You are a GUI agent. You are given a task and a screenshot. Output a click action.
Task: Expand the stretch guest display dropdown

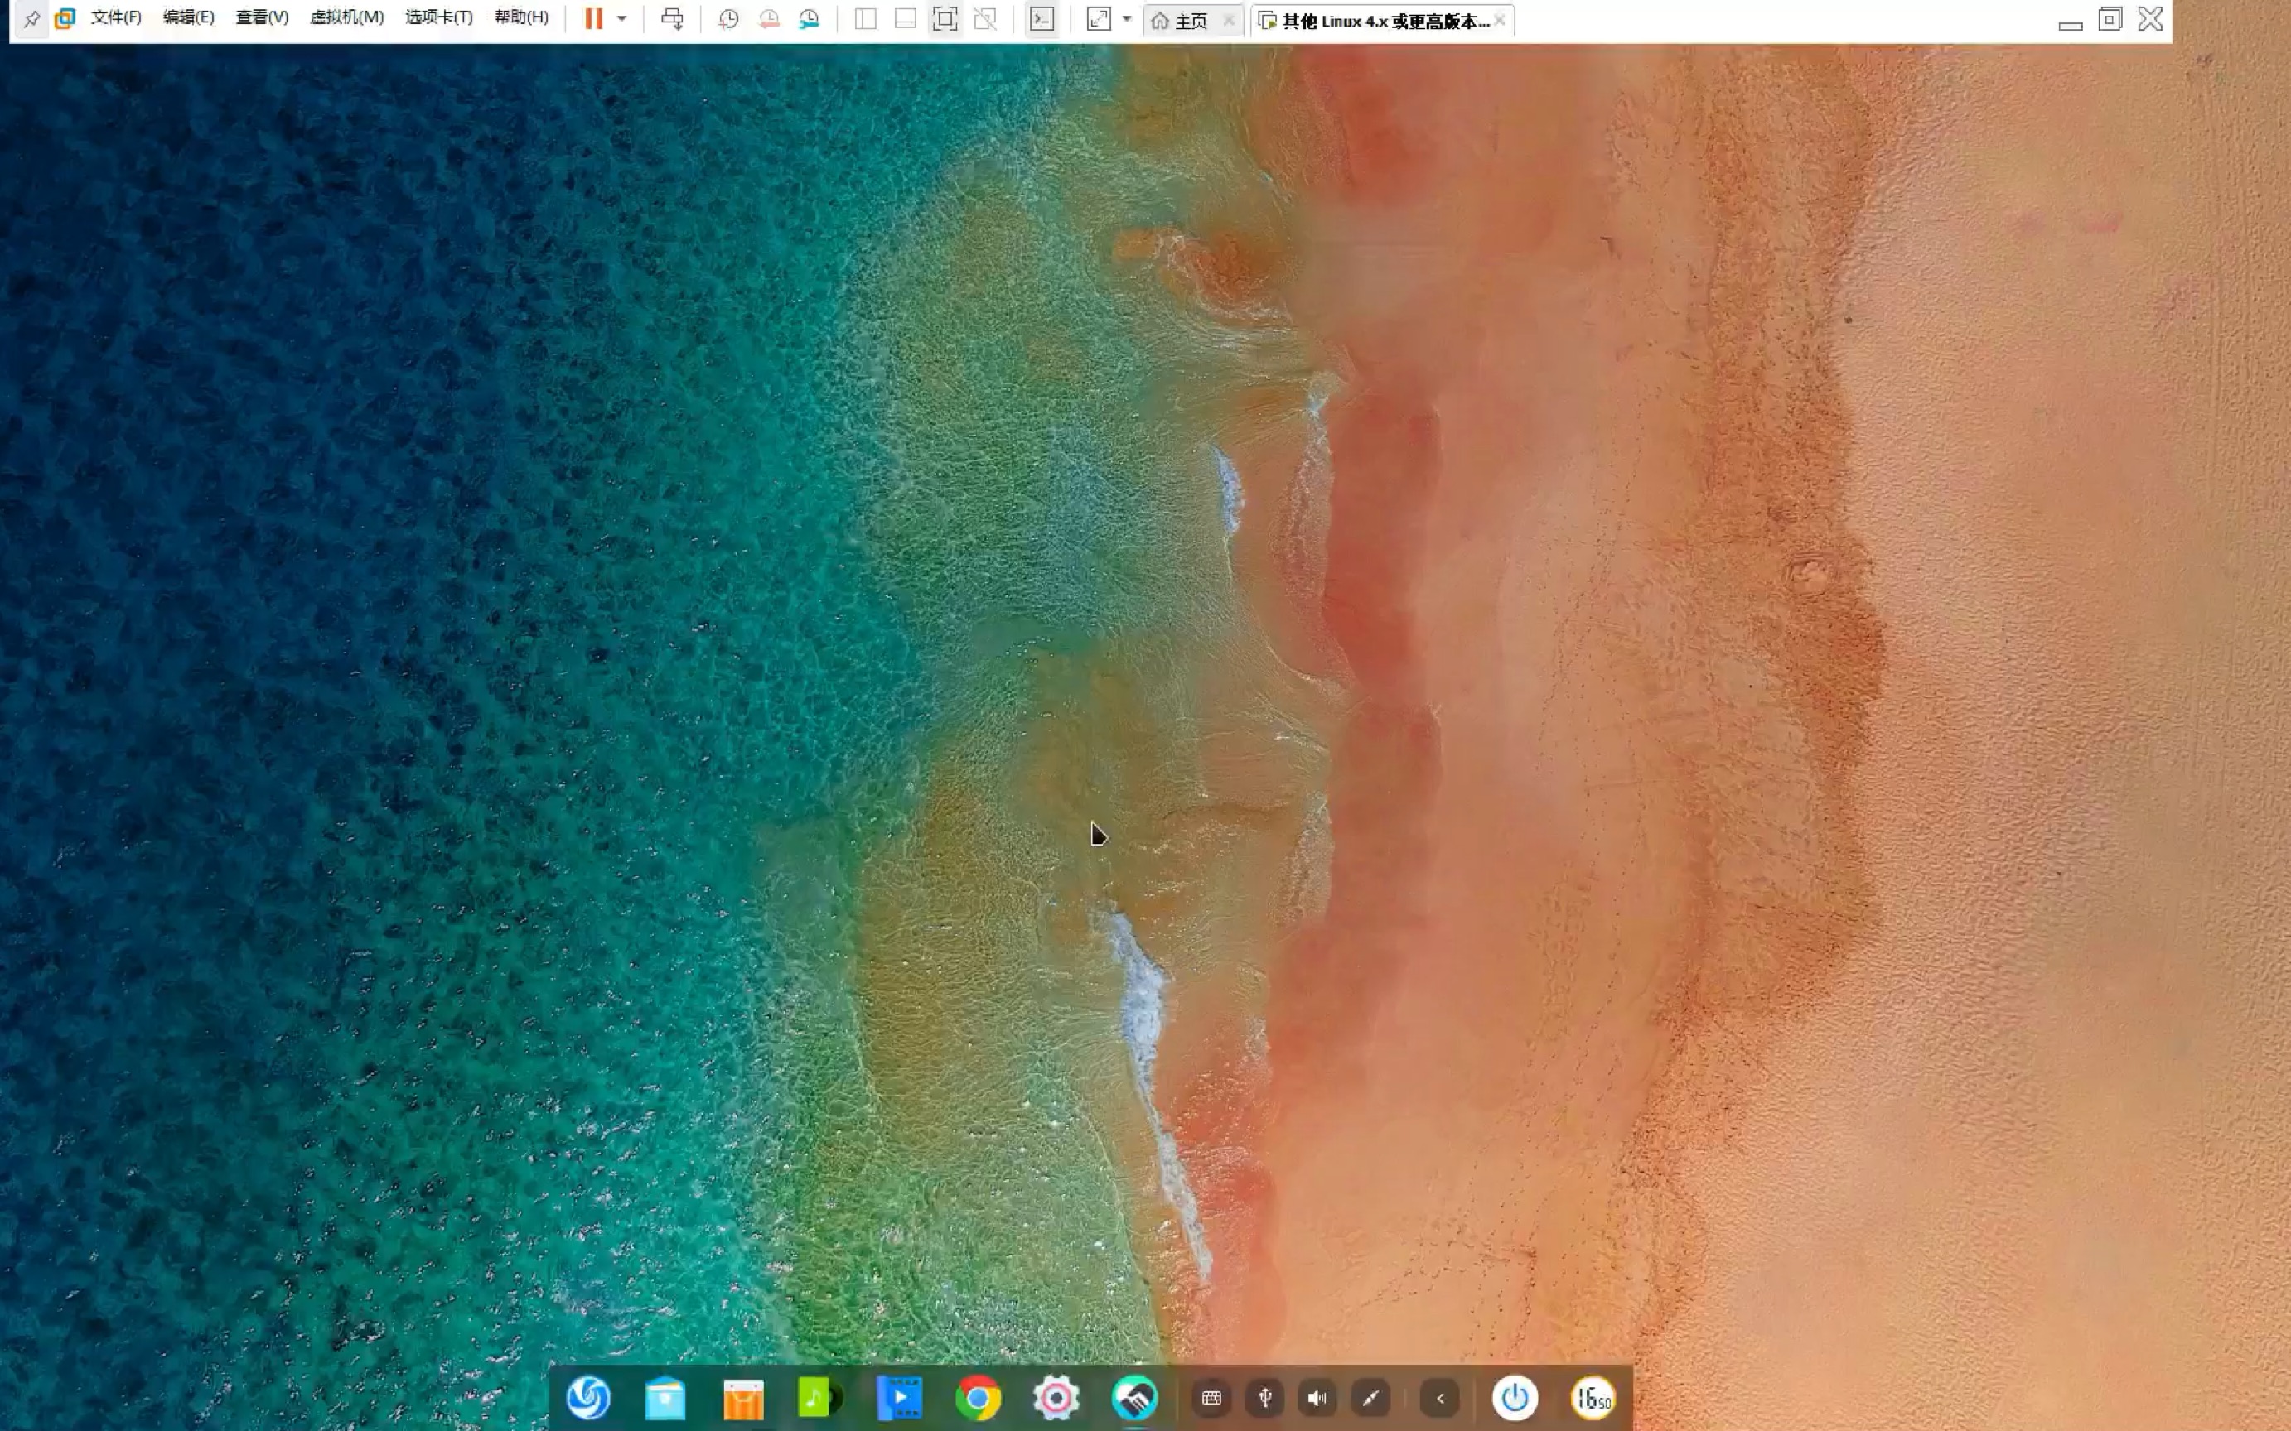click(1127, 19)
